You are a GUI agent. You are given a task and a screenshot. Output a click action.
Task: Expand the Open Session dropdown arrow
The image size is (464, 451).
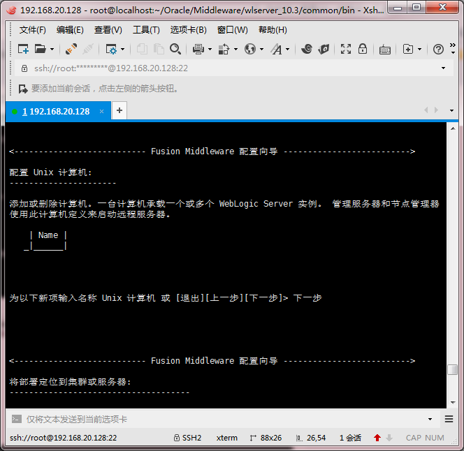pyautogui.click(x=52, y=49)
